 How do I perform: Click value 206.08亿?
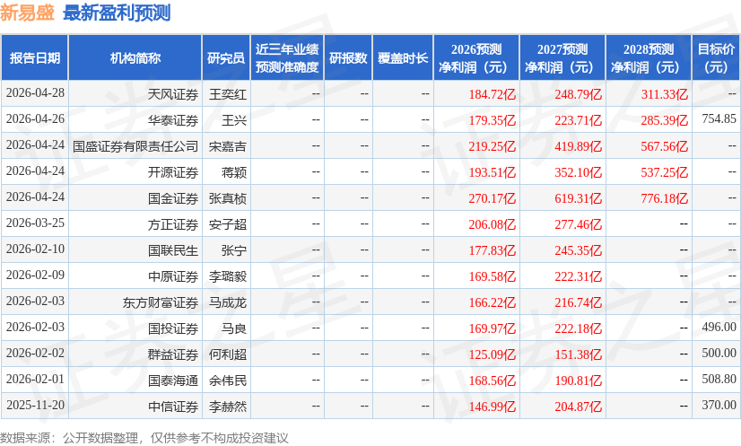(x=492, y=224)
